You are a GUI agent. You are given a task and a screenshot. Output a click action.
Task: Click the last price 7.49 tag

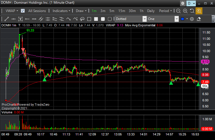click(x=205, y=82)
